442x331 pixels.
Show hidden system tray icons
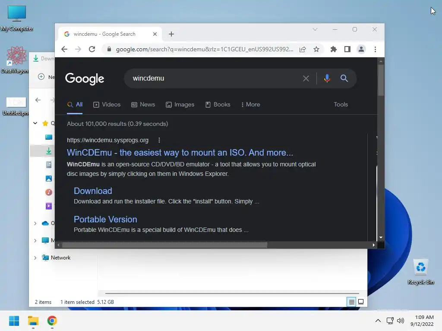pos(378,321)
